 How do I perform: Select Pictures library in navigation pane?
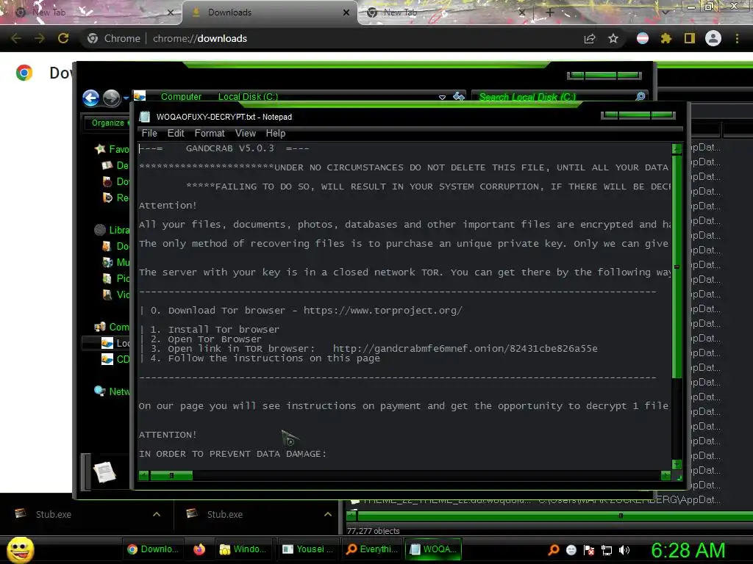tap(116, 278)
